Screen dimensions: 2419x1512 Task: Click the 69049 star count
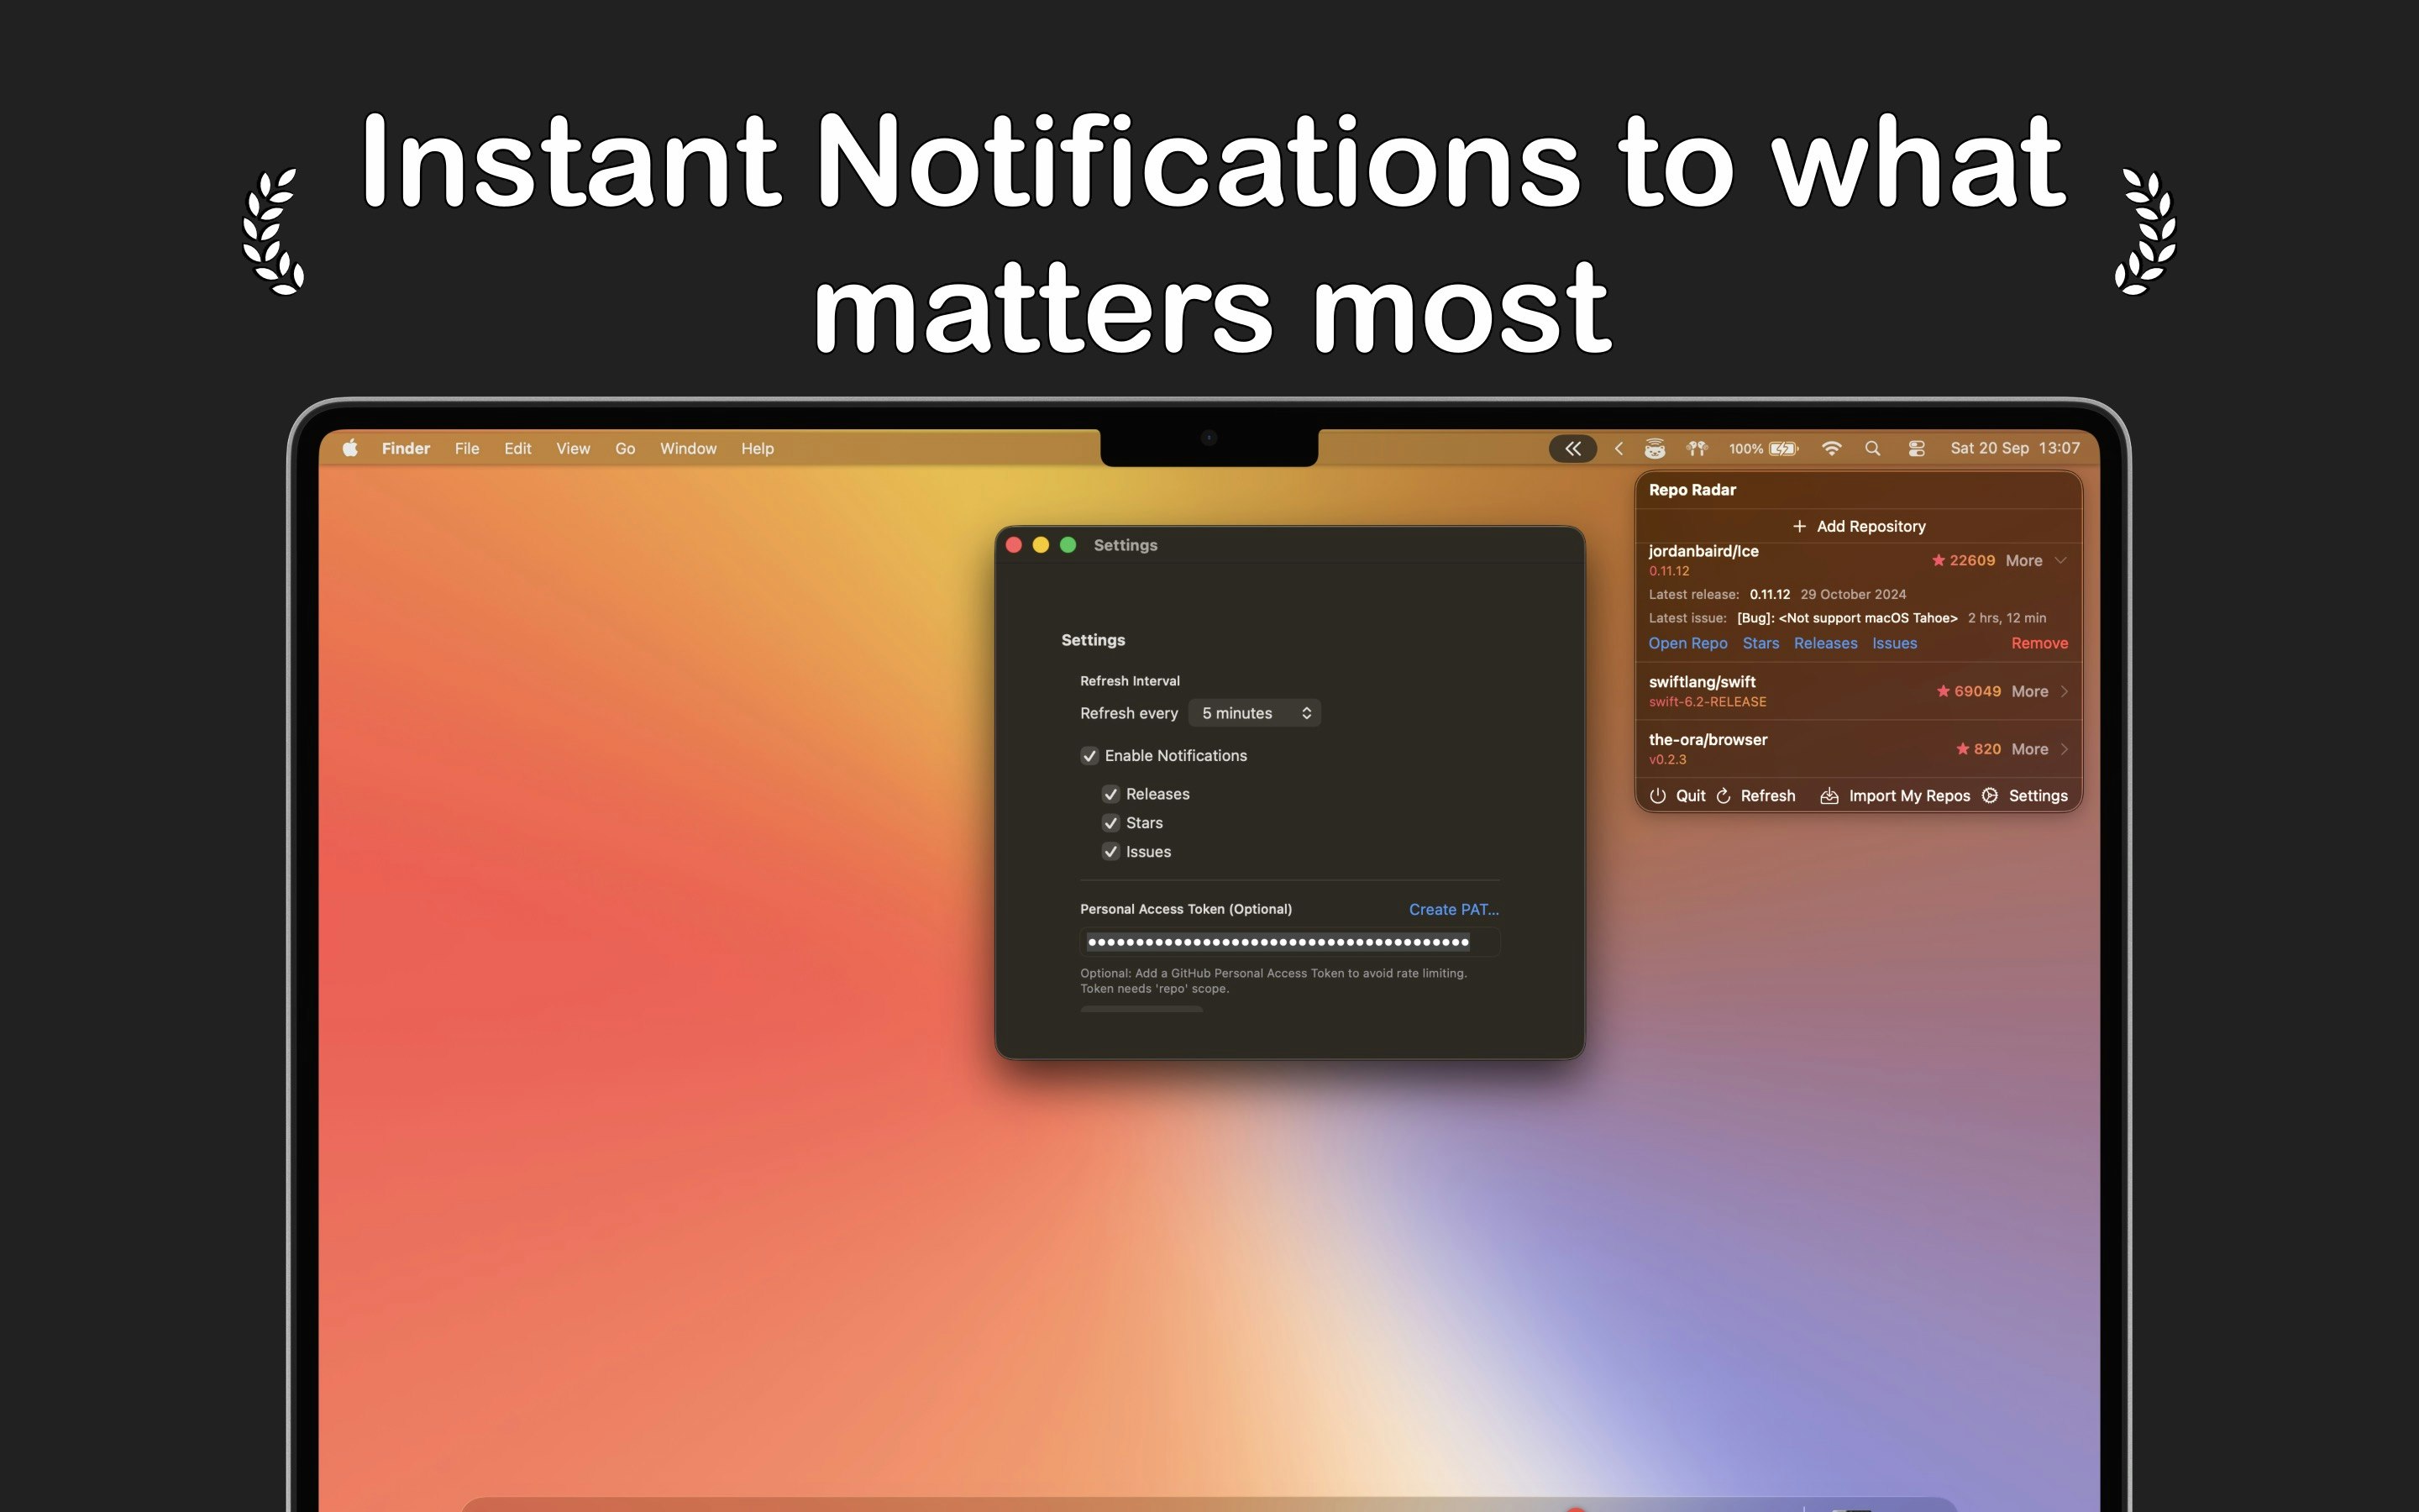[x=1977, y=691]
